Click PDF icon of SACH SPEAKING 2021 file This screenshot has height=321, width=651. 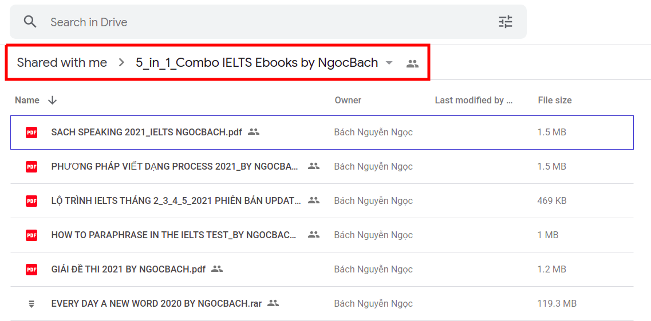[x=31, y=133]
